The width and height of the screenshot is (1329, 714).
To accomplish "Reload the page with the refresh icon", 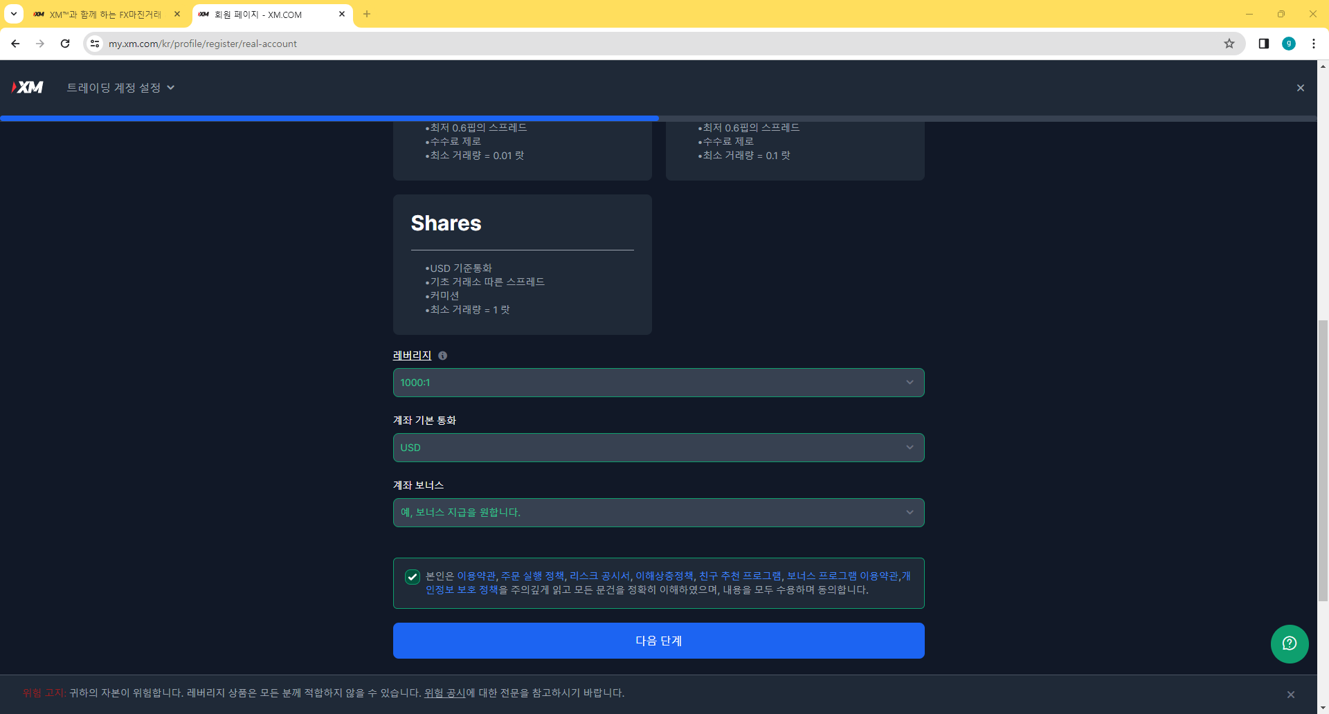I will [65, 43].
